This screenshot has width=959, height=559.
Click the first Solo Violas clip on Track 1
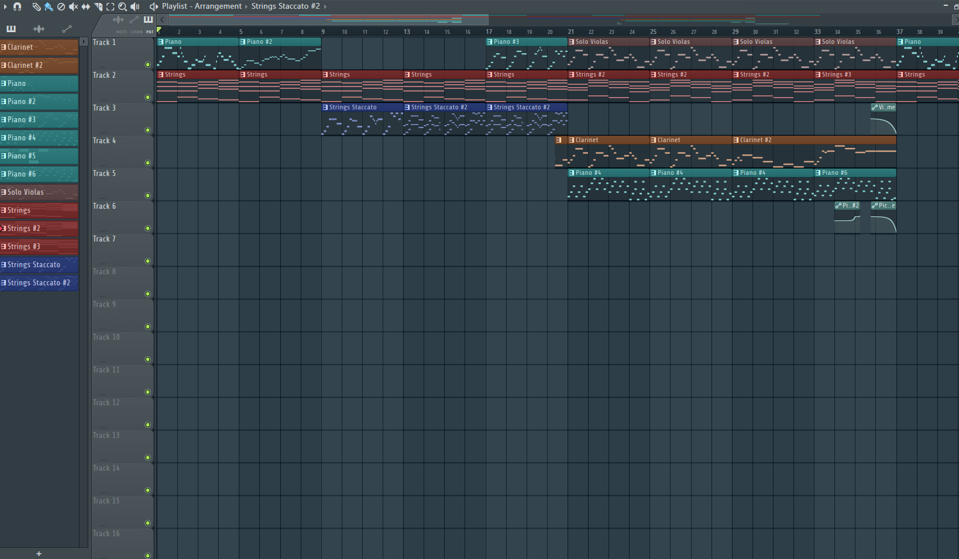pos(609,54)
